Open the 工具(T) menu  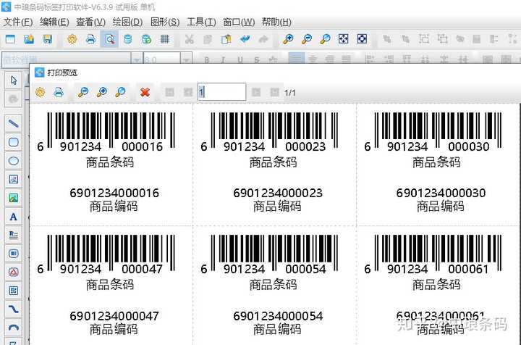pos(201,22)
